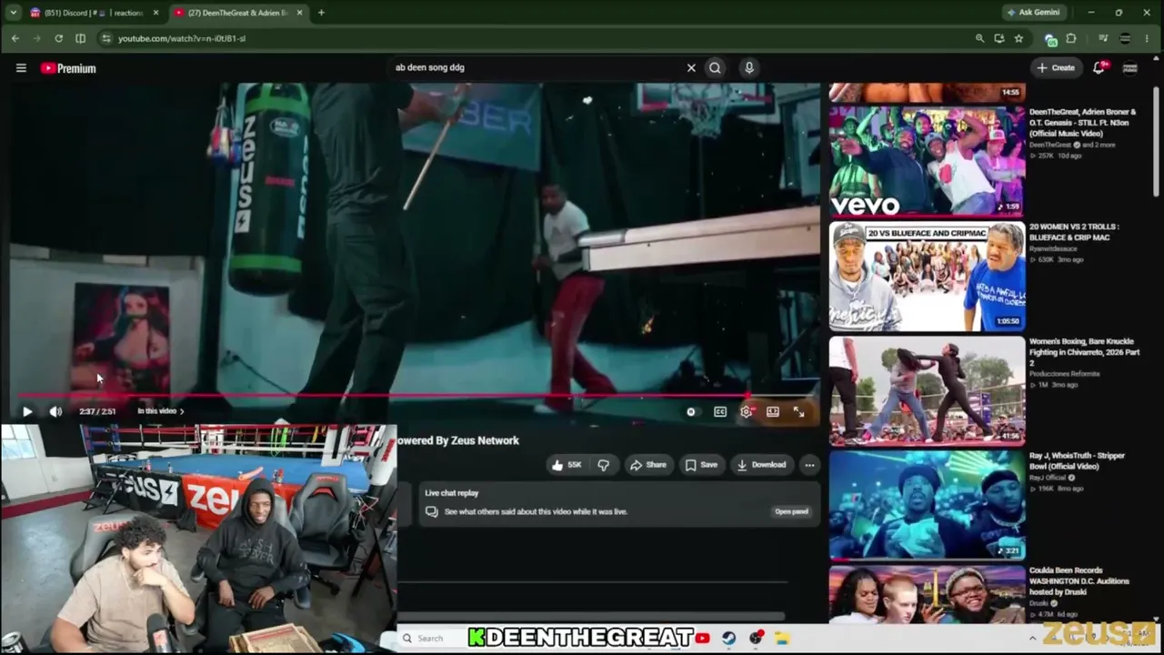This screenshot has width=1164, height=655.
Task: Close the Discord tab
Action: (156, 13)
